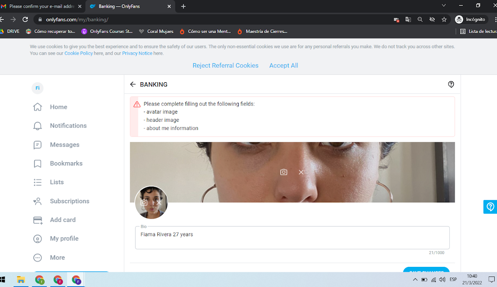Remove the header image with the X
Image resolution: width=497 pixels, height=287 pixels.
(301, 172)
